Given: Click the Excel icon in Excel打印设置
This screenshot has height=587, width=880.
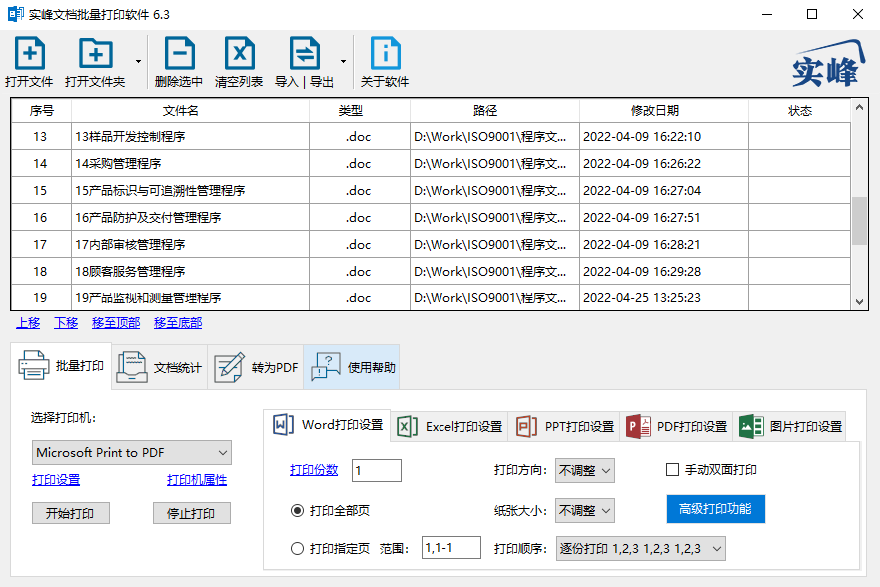Looking at the screenshot, I should point(407,426).
